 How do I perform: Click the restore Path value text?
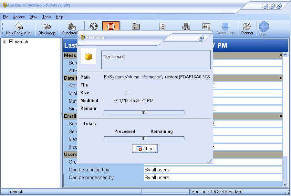[x=157, y=77]
